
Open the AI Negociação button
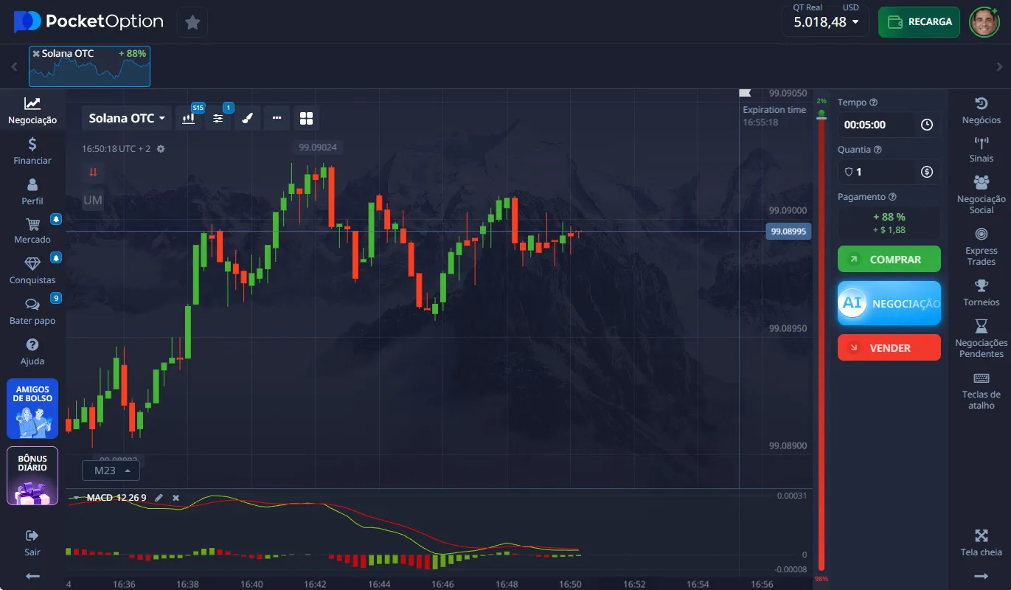point(889,303)
